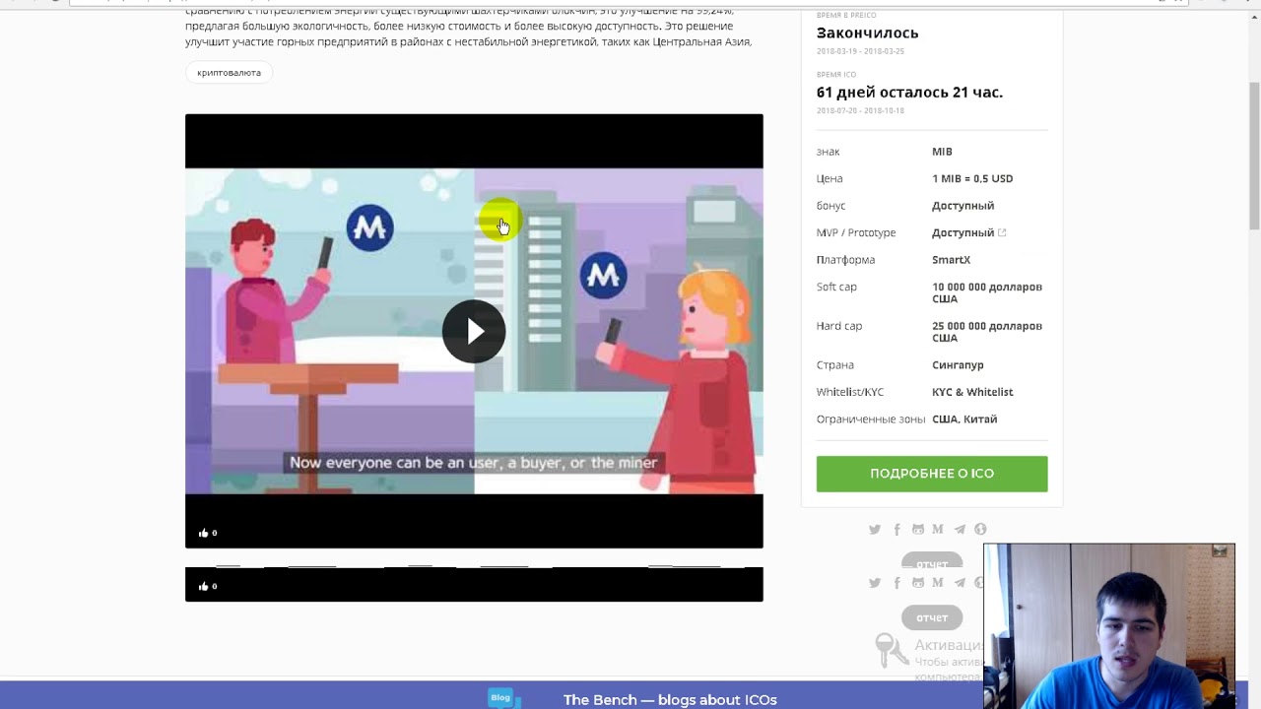Screen dimensions: 1261x709
Task: Click the ПОДРОБНЕЕ О ICO green button
Action: (932, 474)
